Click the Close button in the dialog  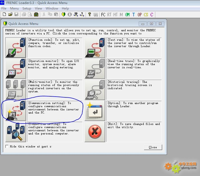click(x=153, y=147)
